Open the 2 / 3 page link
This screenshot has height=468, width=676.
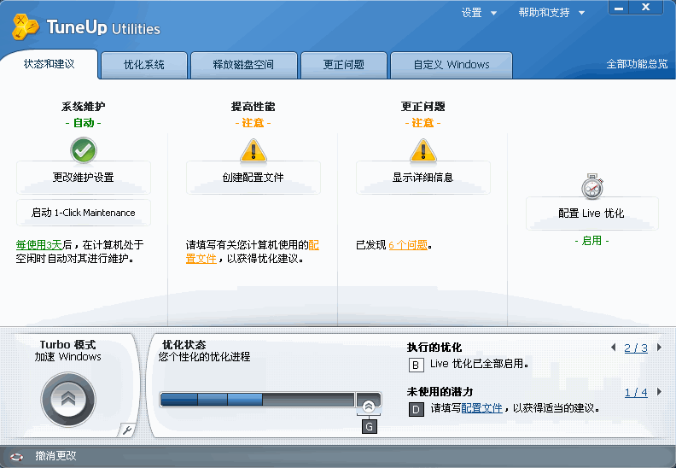click(x=636, y=348)
